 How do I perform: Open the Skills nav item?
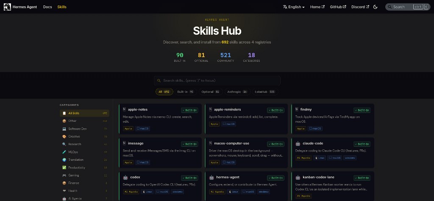coord(62,7)
